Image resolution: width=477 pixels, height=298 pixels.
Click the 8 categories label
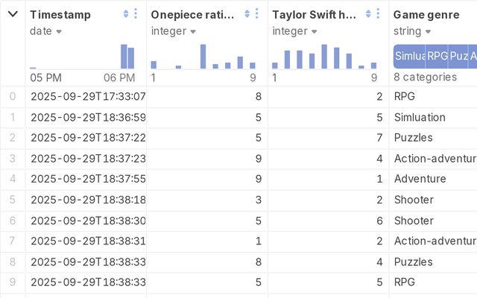point(425,77)
